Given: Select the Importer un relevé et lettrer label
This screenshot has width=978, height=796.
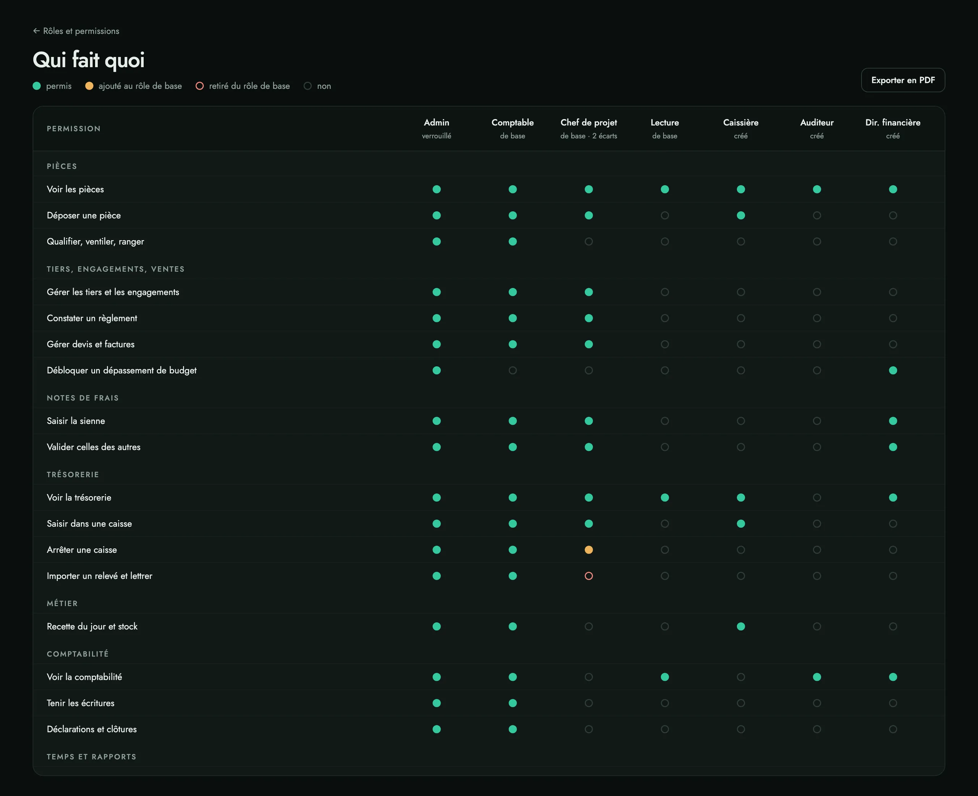Looking at the screenshot, I should pyautogui.click(x=100, y=576).
